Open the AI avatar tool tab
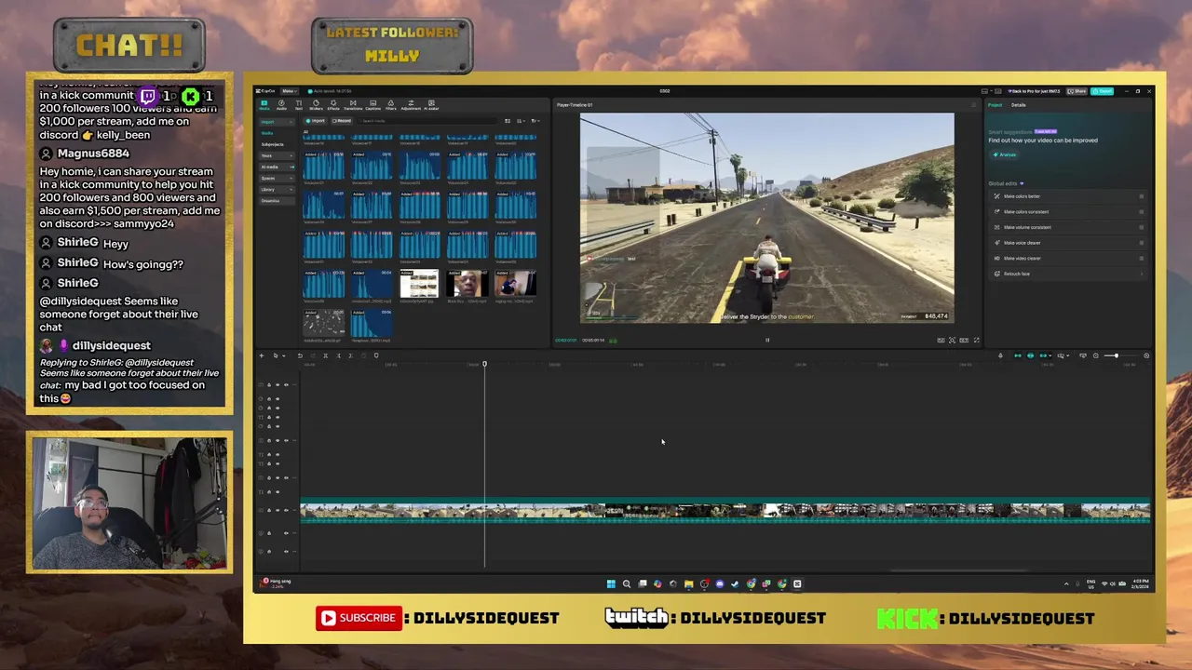The height and width of the screenshot is (670, 1192). click(x=431, y=104)
